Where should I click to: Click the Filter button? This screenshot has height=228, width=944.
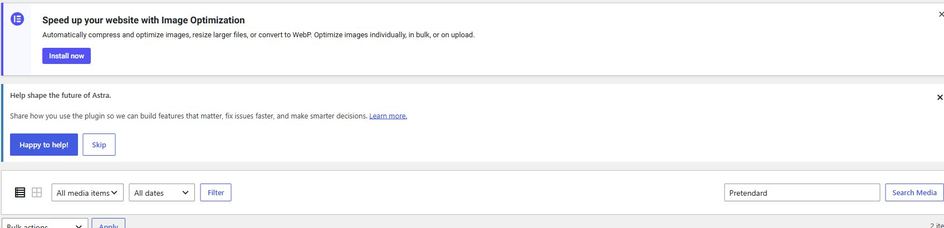[x=216, y=192]
